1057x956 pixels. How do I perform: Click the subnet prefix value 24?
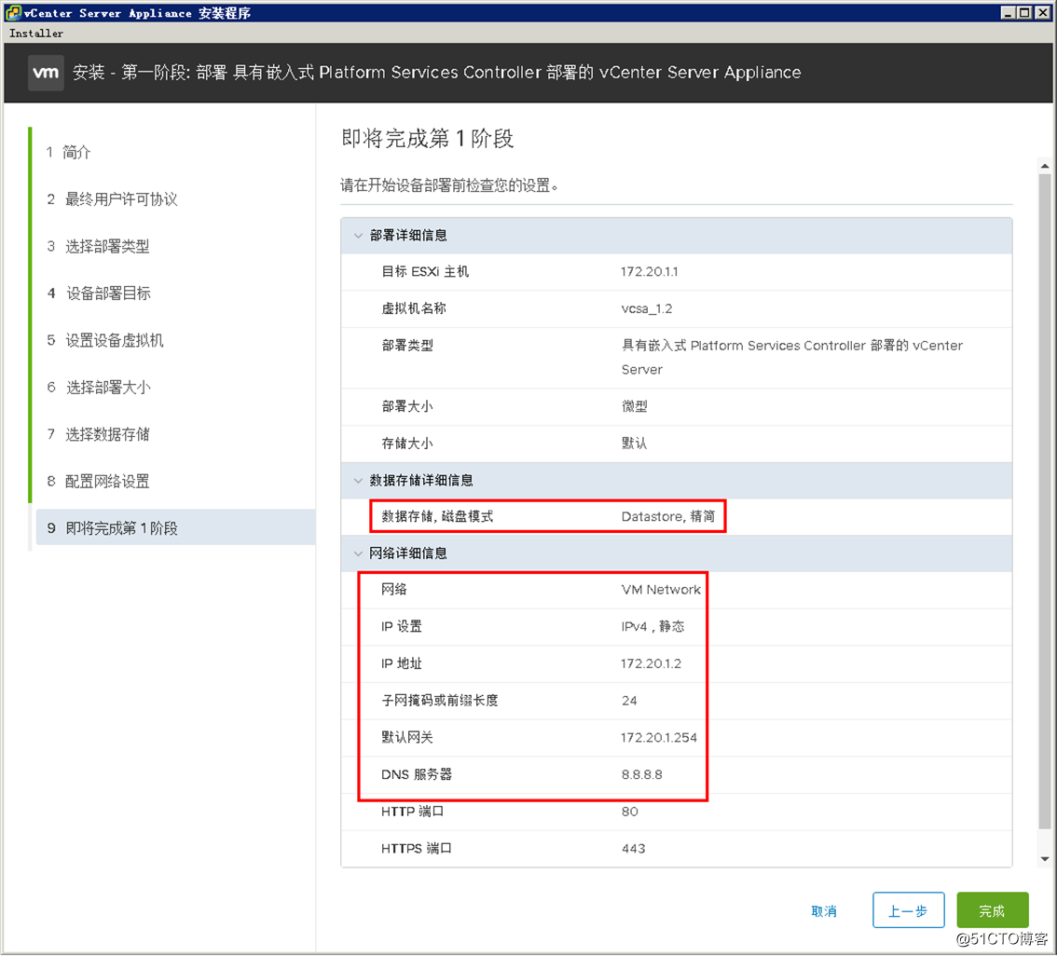[629, 702]
